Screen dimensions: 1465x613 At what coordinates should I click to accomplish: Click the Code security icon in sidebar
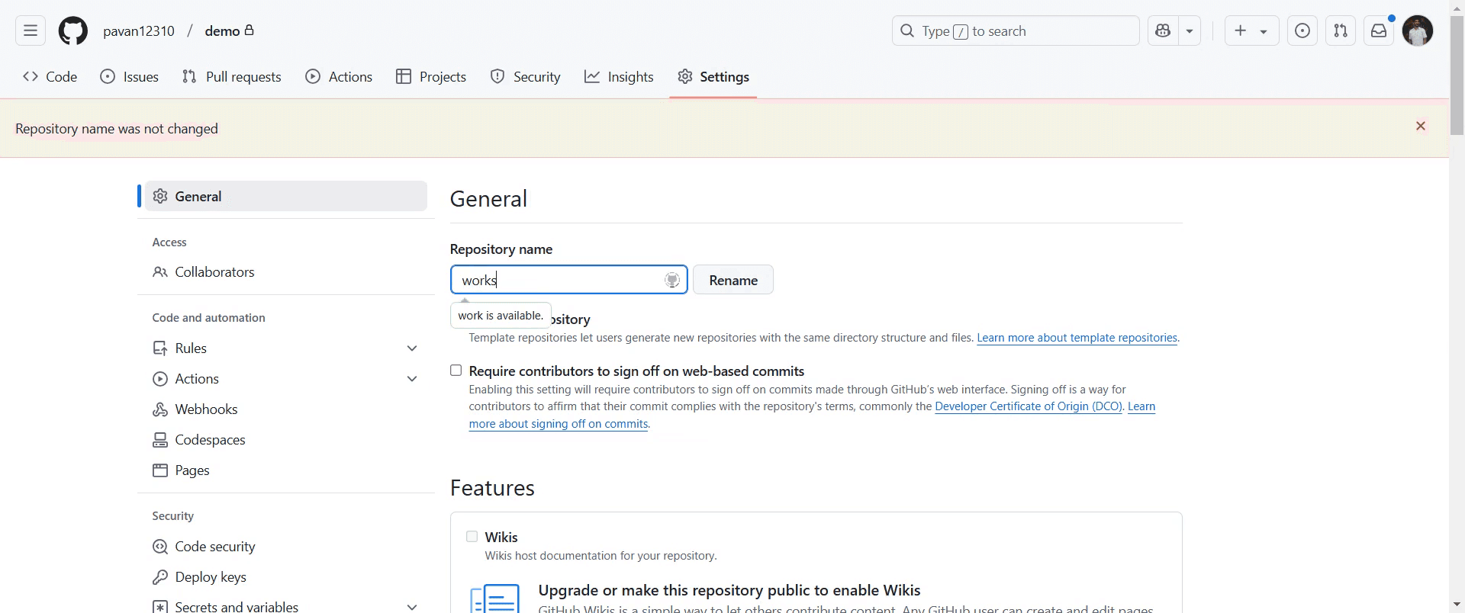pyautogui.click(x=160, y=547)
